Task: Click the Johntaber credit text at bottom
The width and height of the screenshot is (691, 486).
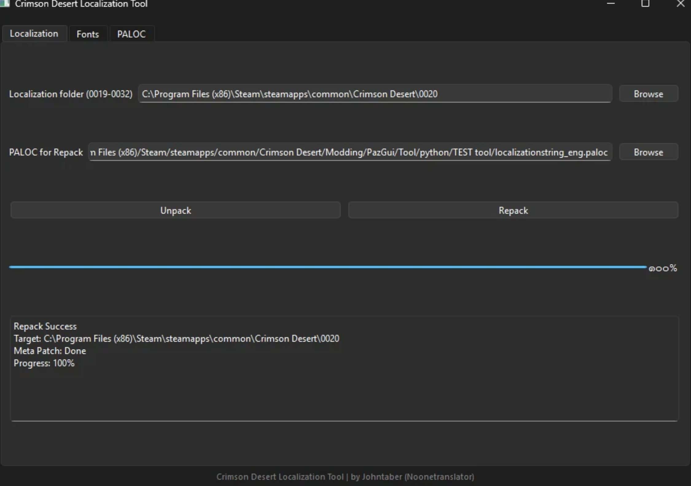Action: click(x=345, y=477)
